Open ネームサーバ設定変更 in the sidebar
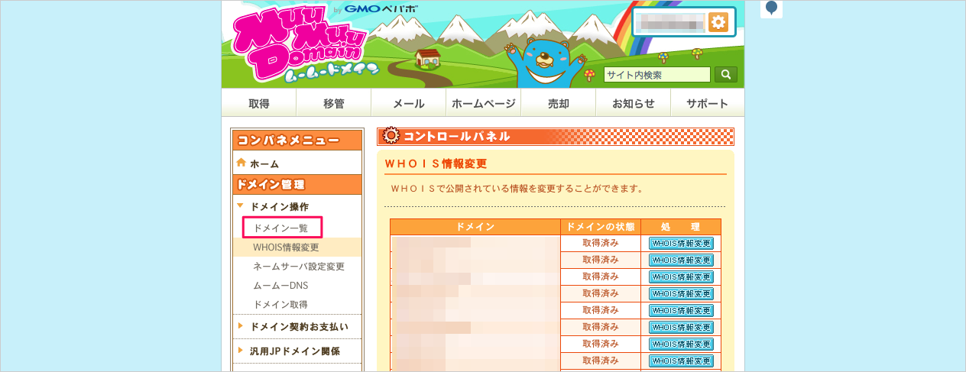 299,267
